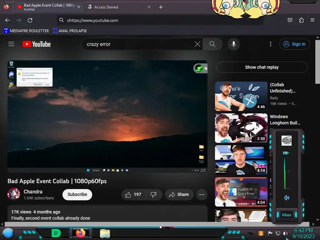
Task: Click Show chat replay button
Action: (262, 67)
